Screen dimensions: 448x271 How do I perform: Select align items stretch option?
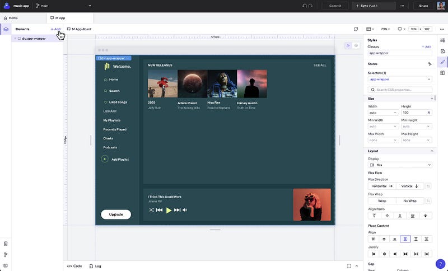(413, 216)
